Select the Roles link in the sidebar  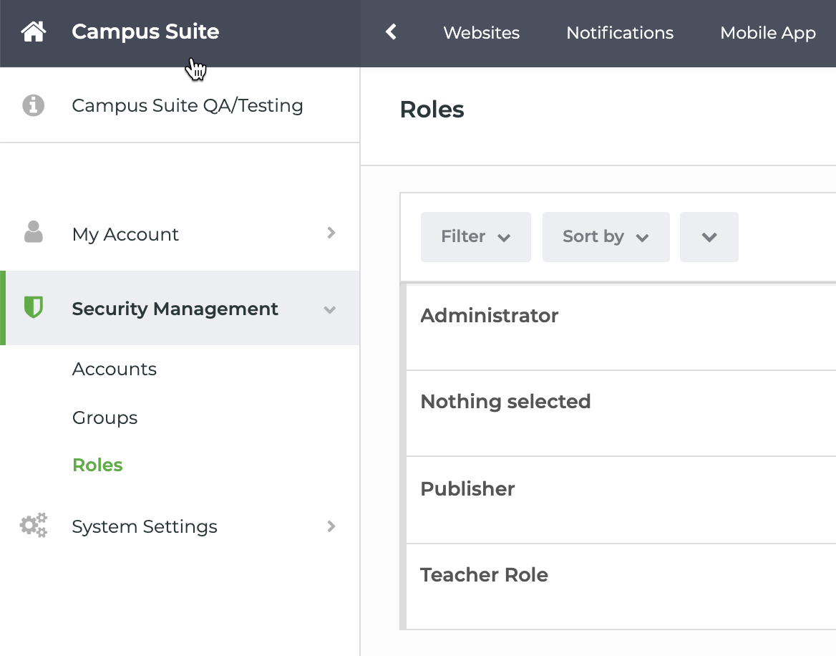click(x=97, y=465)
